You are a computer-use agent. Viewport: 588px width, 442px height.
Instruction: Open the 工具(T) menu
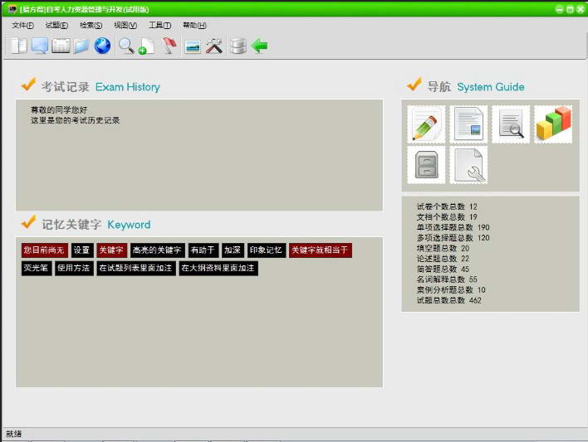(159, 25)
